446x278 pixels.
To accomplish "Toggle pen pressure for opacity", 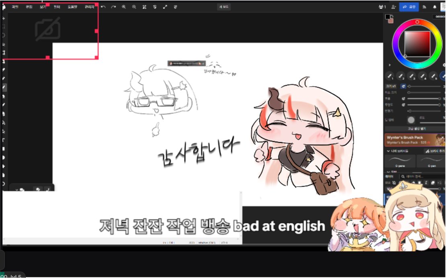I will pyautogui.click(x=403, y=105).
